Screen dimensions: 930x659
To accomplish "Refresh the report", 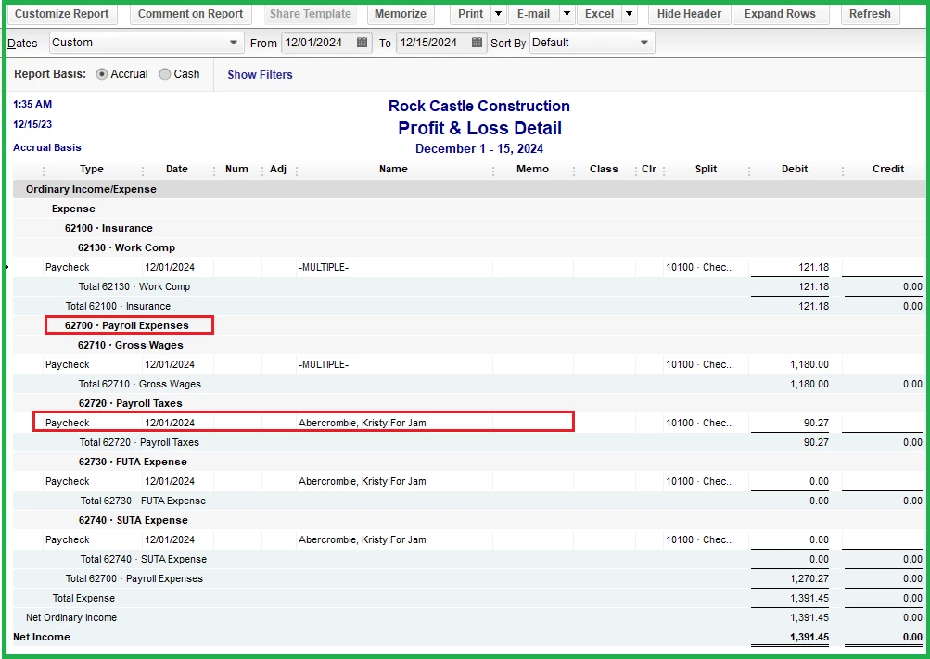I will (x=870, y=14).
